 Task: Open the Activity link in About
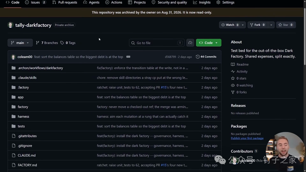[x=239, y=72]
